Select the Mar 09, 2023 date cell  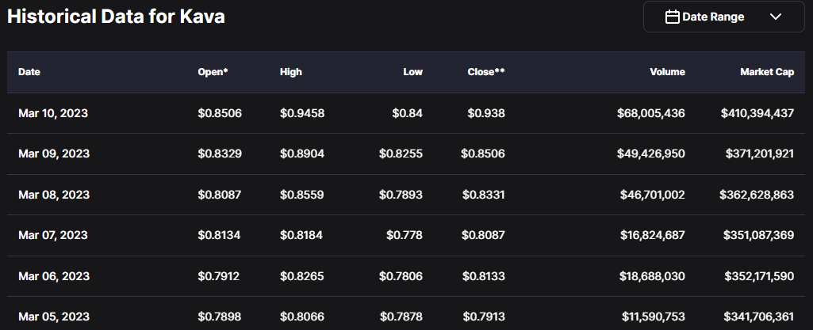(53, 154)
